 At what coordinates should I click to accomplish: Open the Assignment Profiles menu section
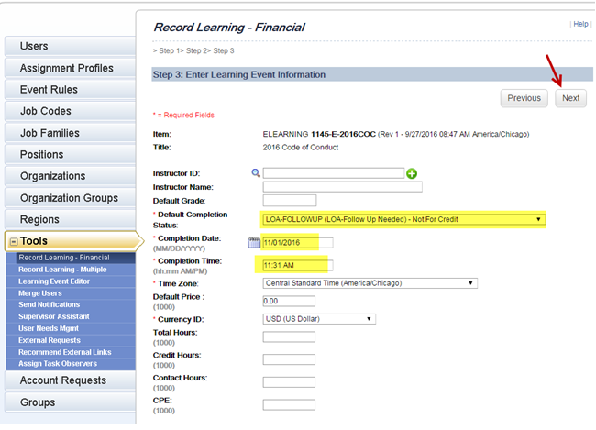(x=71, y=68)
